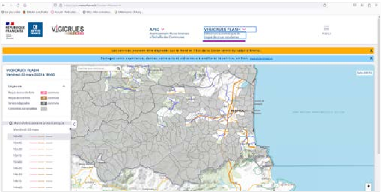The height and width of the screenshot is (193, 381).
Task: Click the zoom-in plus button on map
Action: pyautogui.click(x=368, y=186)
